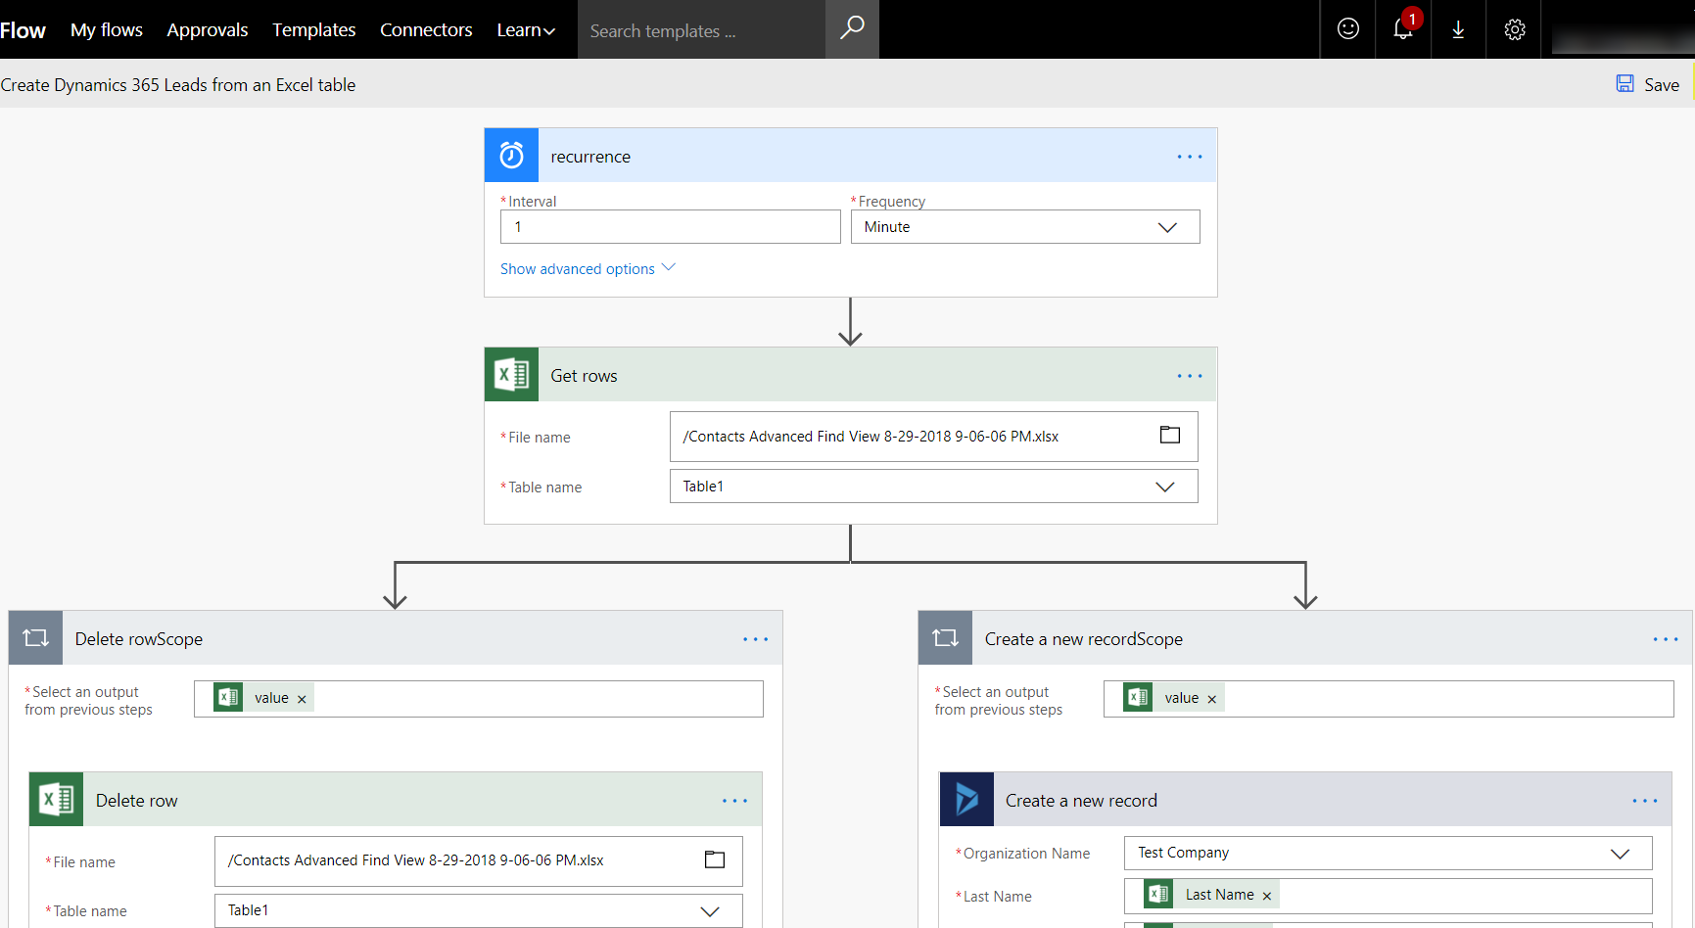
Task: Click the Save button label
Action: click(1662, 85)
